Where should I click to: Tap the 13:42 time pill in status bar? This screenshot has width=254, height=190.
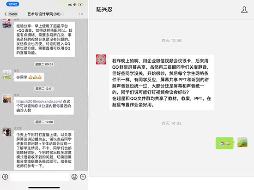click(x=12, y=4)
